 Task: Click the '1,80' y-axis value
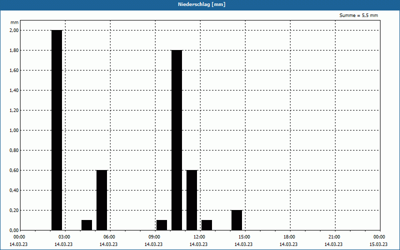click(14, 50)
